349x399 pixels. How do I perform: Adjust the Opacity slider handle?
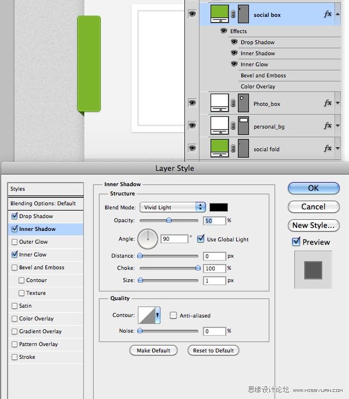click(169, 220)
